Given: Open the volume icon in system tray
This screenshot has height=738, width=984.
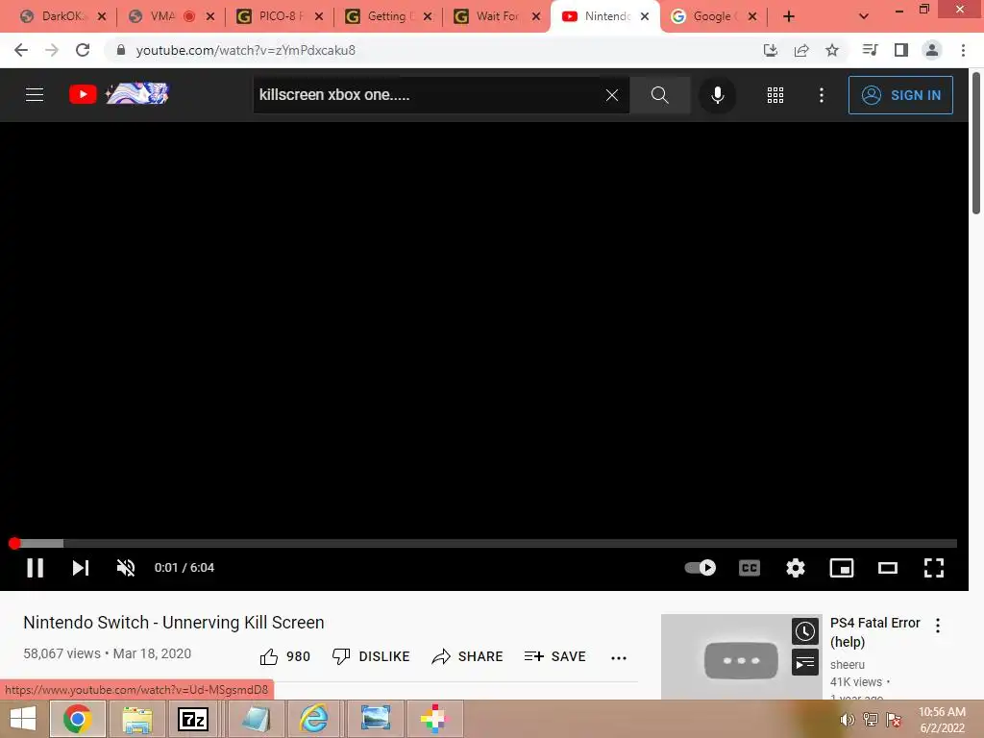Looking at the screenshot, I should coord(847,720).
